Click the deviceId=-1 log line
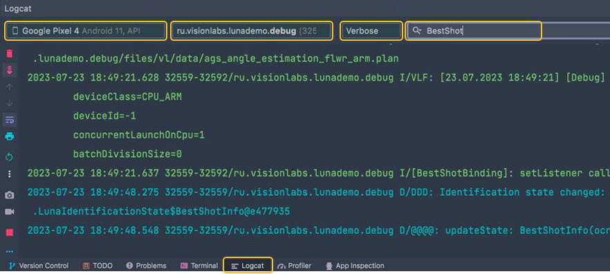 [x=104, y=116]
